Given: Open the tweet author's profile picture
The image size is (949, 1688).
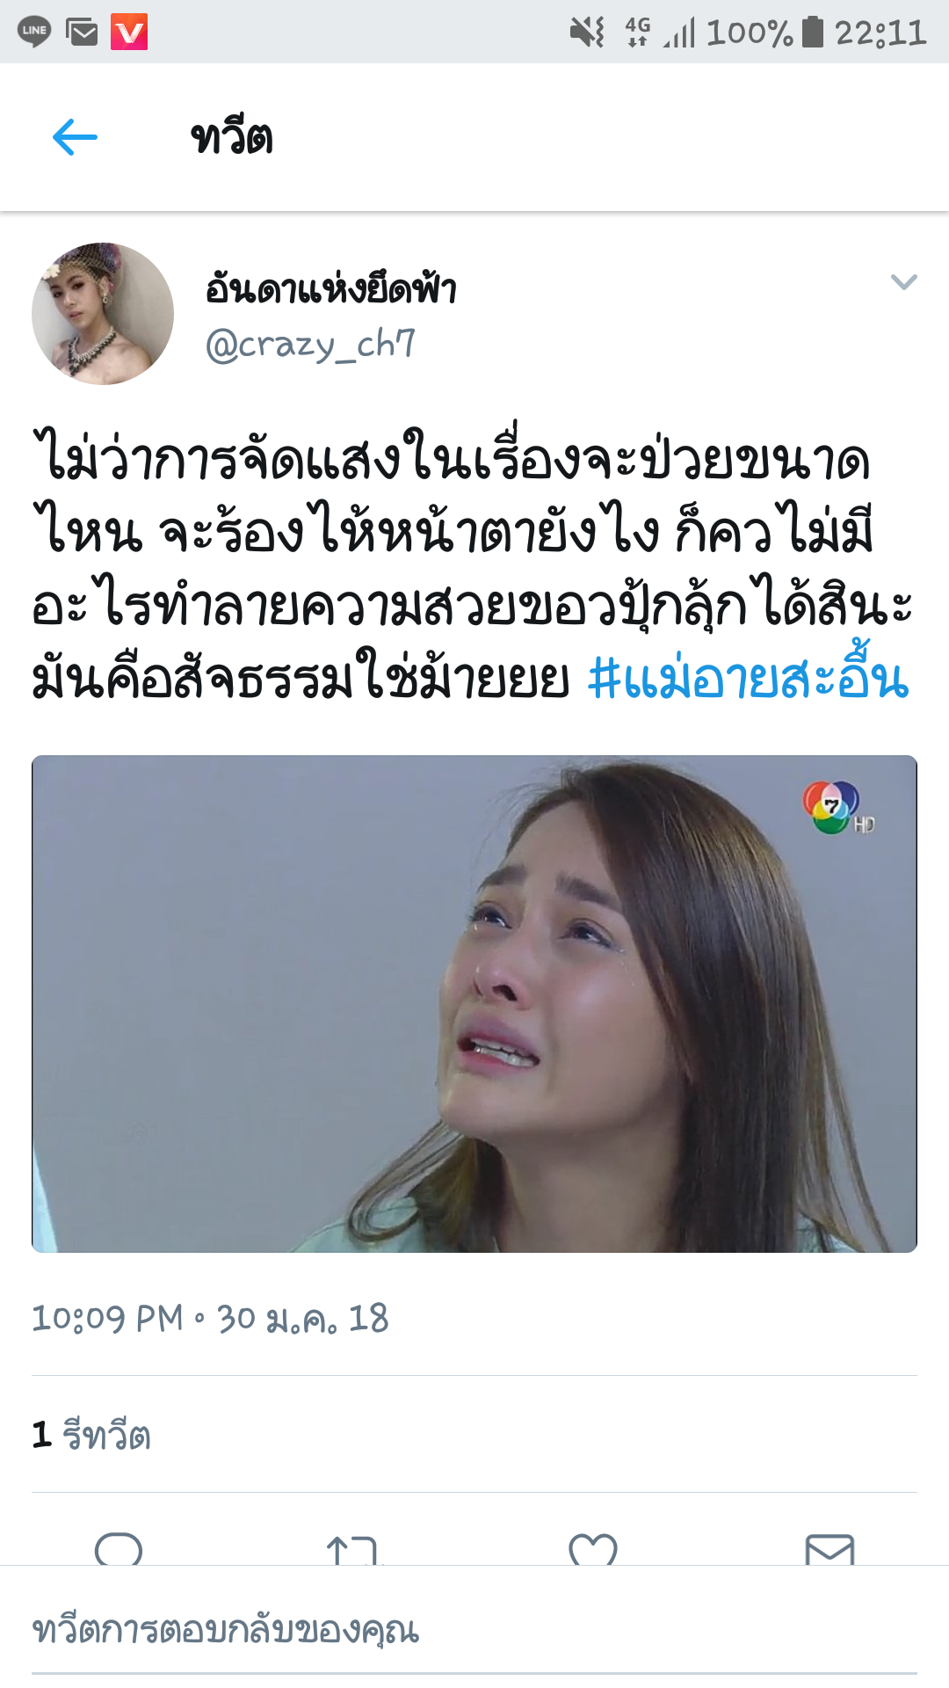Looking at the screenshot, I should point(103,314).
